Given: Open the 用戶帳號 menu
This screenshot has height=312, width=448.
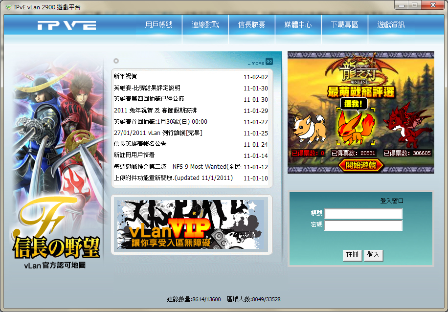Looking at the screenshot, I should 159,24.
